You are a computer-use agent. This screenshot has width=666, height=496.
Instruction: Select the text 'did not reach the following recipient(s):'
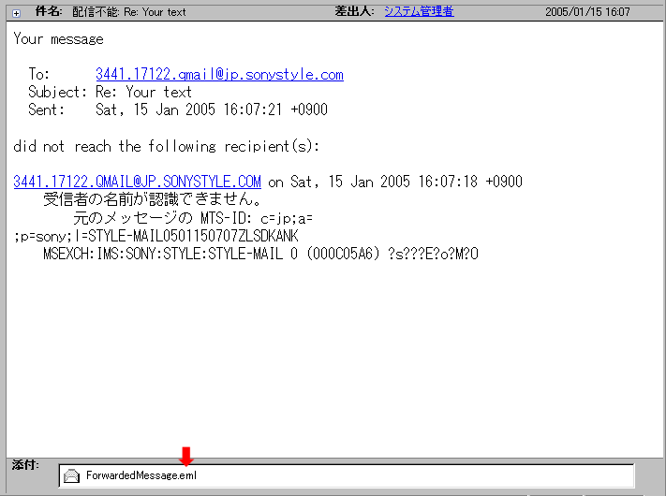coord(166,146)
